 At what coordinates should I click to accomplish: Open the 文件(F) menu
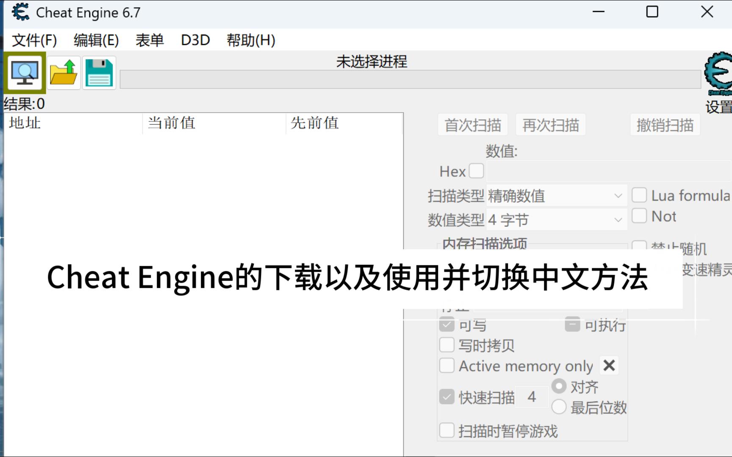pyautogui.click(x=34, y=40)
